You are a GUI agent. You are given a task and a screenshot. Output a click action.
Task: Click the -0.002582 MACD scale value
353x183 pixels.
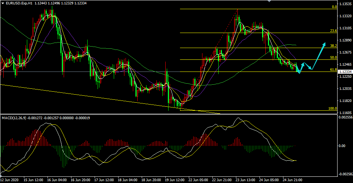[x=345, y=174]
